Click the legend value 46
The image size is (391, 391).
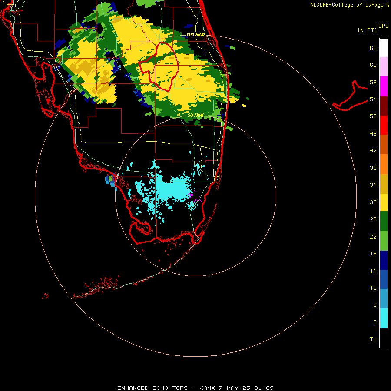tap(373, 133)
